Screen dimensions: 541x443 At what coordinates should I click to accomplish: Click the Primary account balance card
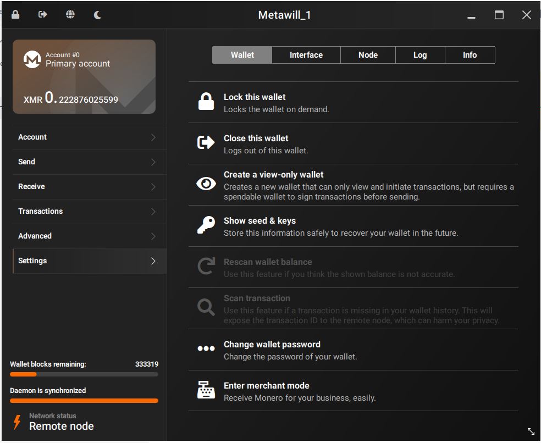tap(84, 76)
